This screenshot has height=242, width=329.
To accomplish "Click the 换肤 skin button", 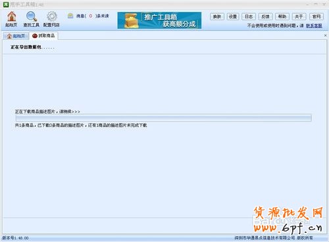I will tap(217, 16).
